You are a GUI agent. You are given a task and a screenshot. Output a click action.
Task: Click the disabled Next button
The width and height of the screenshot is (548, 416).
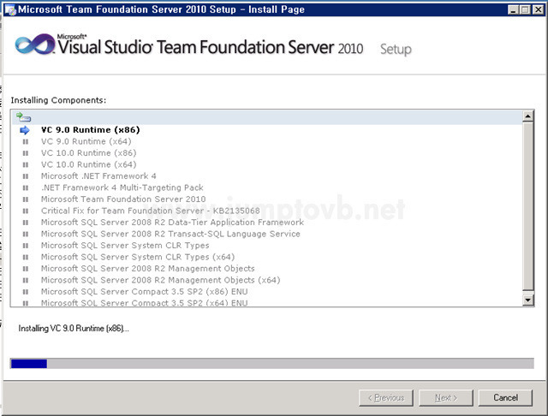pos(446,397)
